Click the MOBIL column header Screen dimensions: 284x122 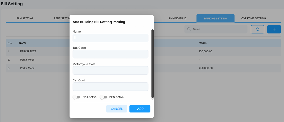[203, 43]
